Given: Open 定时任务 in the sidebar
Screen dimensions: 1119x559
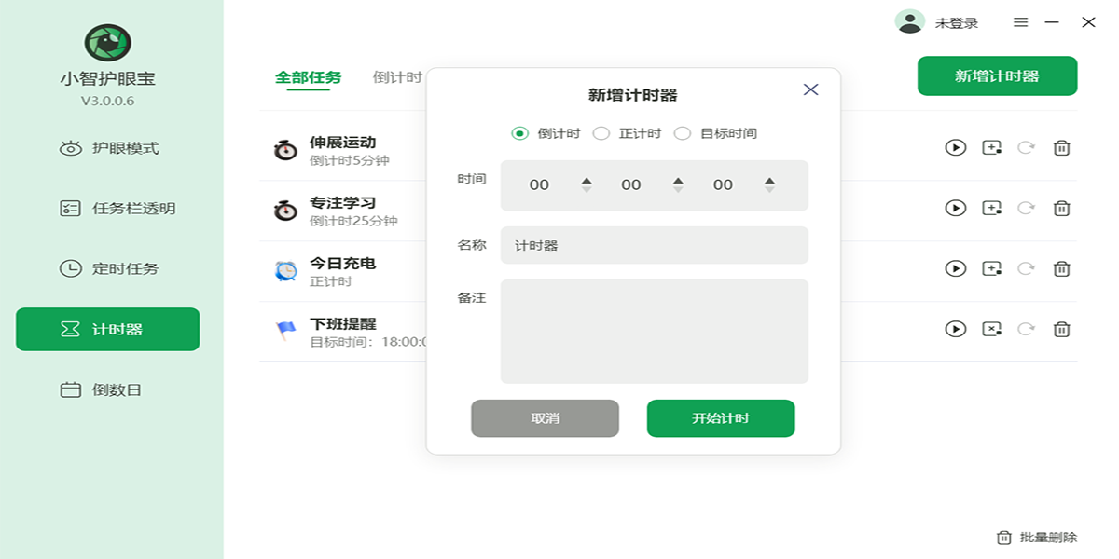Looking at the screenshot, I should tap(108, 269).
